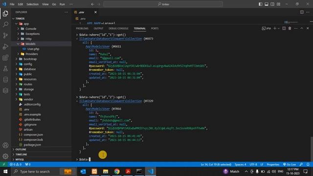Expand the Providers folder
Viewport: 313px width, 176px height.
pyautogui.click(x=31, y=54)
